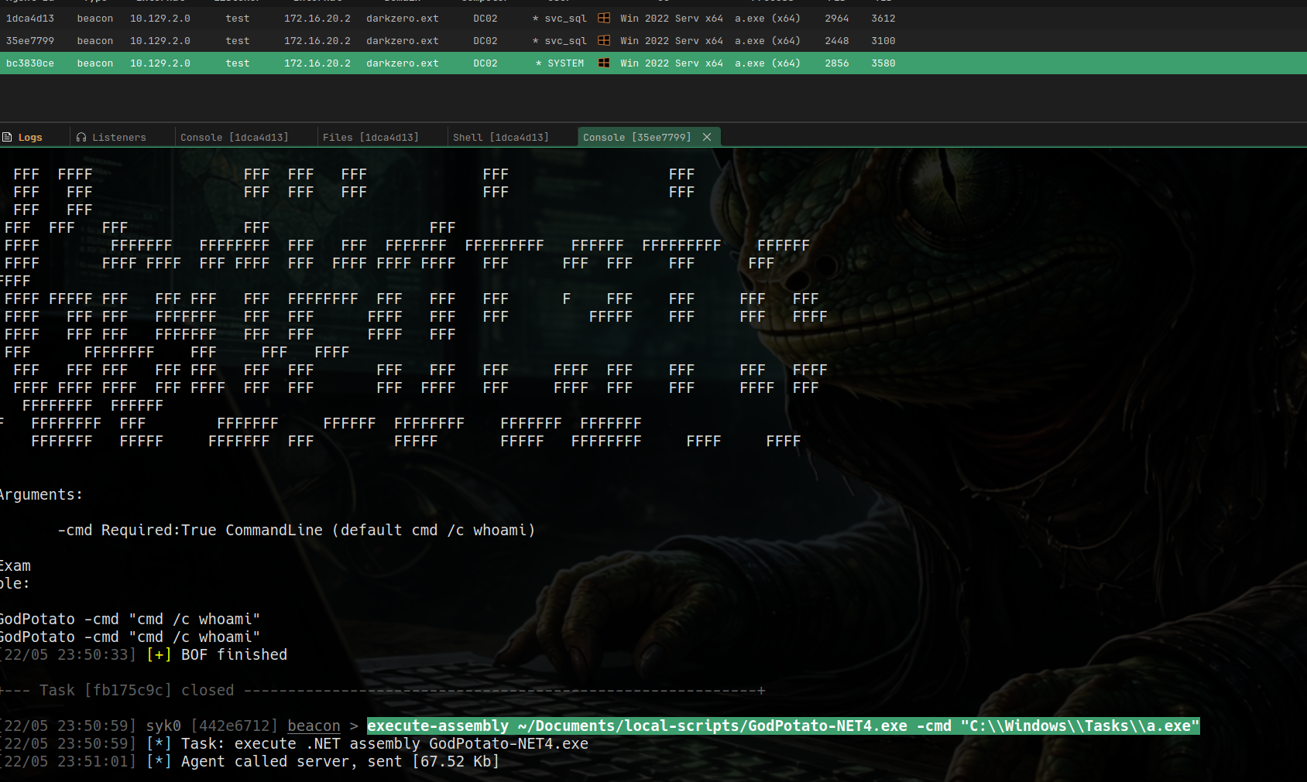Click the Windows icon in the 1dca4d13 row
The image size is (1307, 782).
point(604,18)
